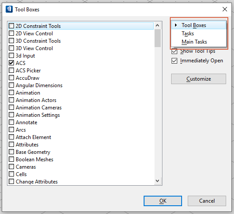Confirm with the OK button
The width and height of the screenshot is (234, 214).
pyautogui.click(x=163, y=201)
